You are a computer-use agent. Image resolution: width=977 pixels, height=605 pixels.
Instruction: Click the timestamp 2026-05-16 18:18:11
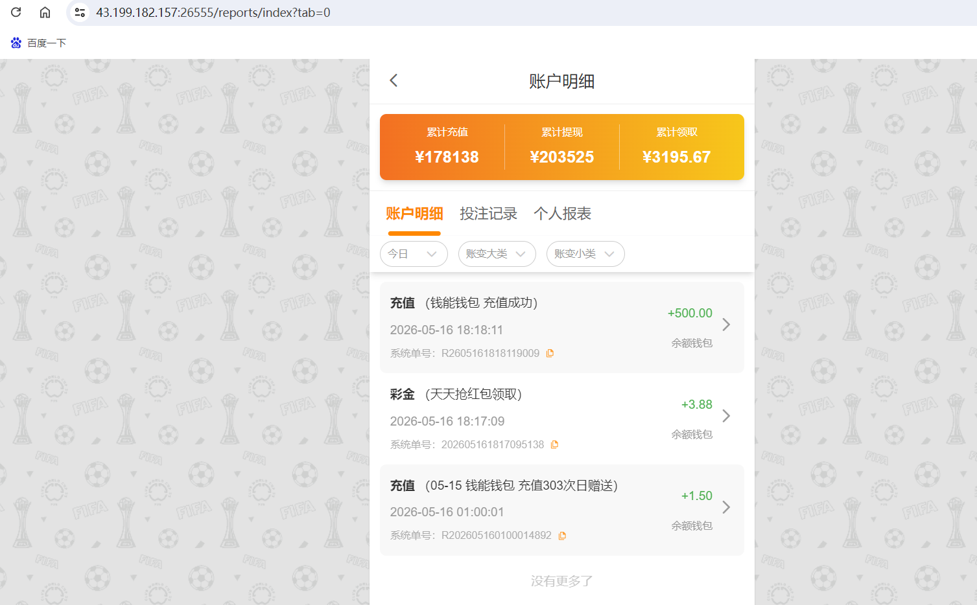coord(447,330)
